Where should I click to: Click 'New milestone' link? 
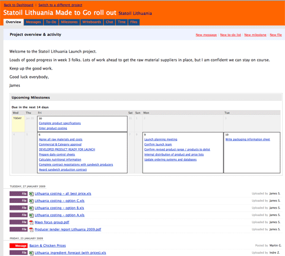click(255, 35)
